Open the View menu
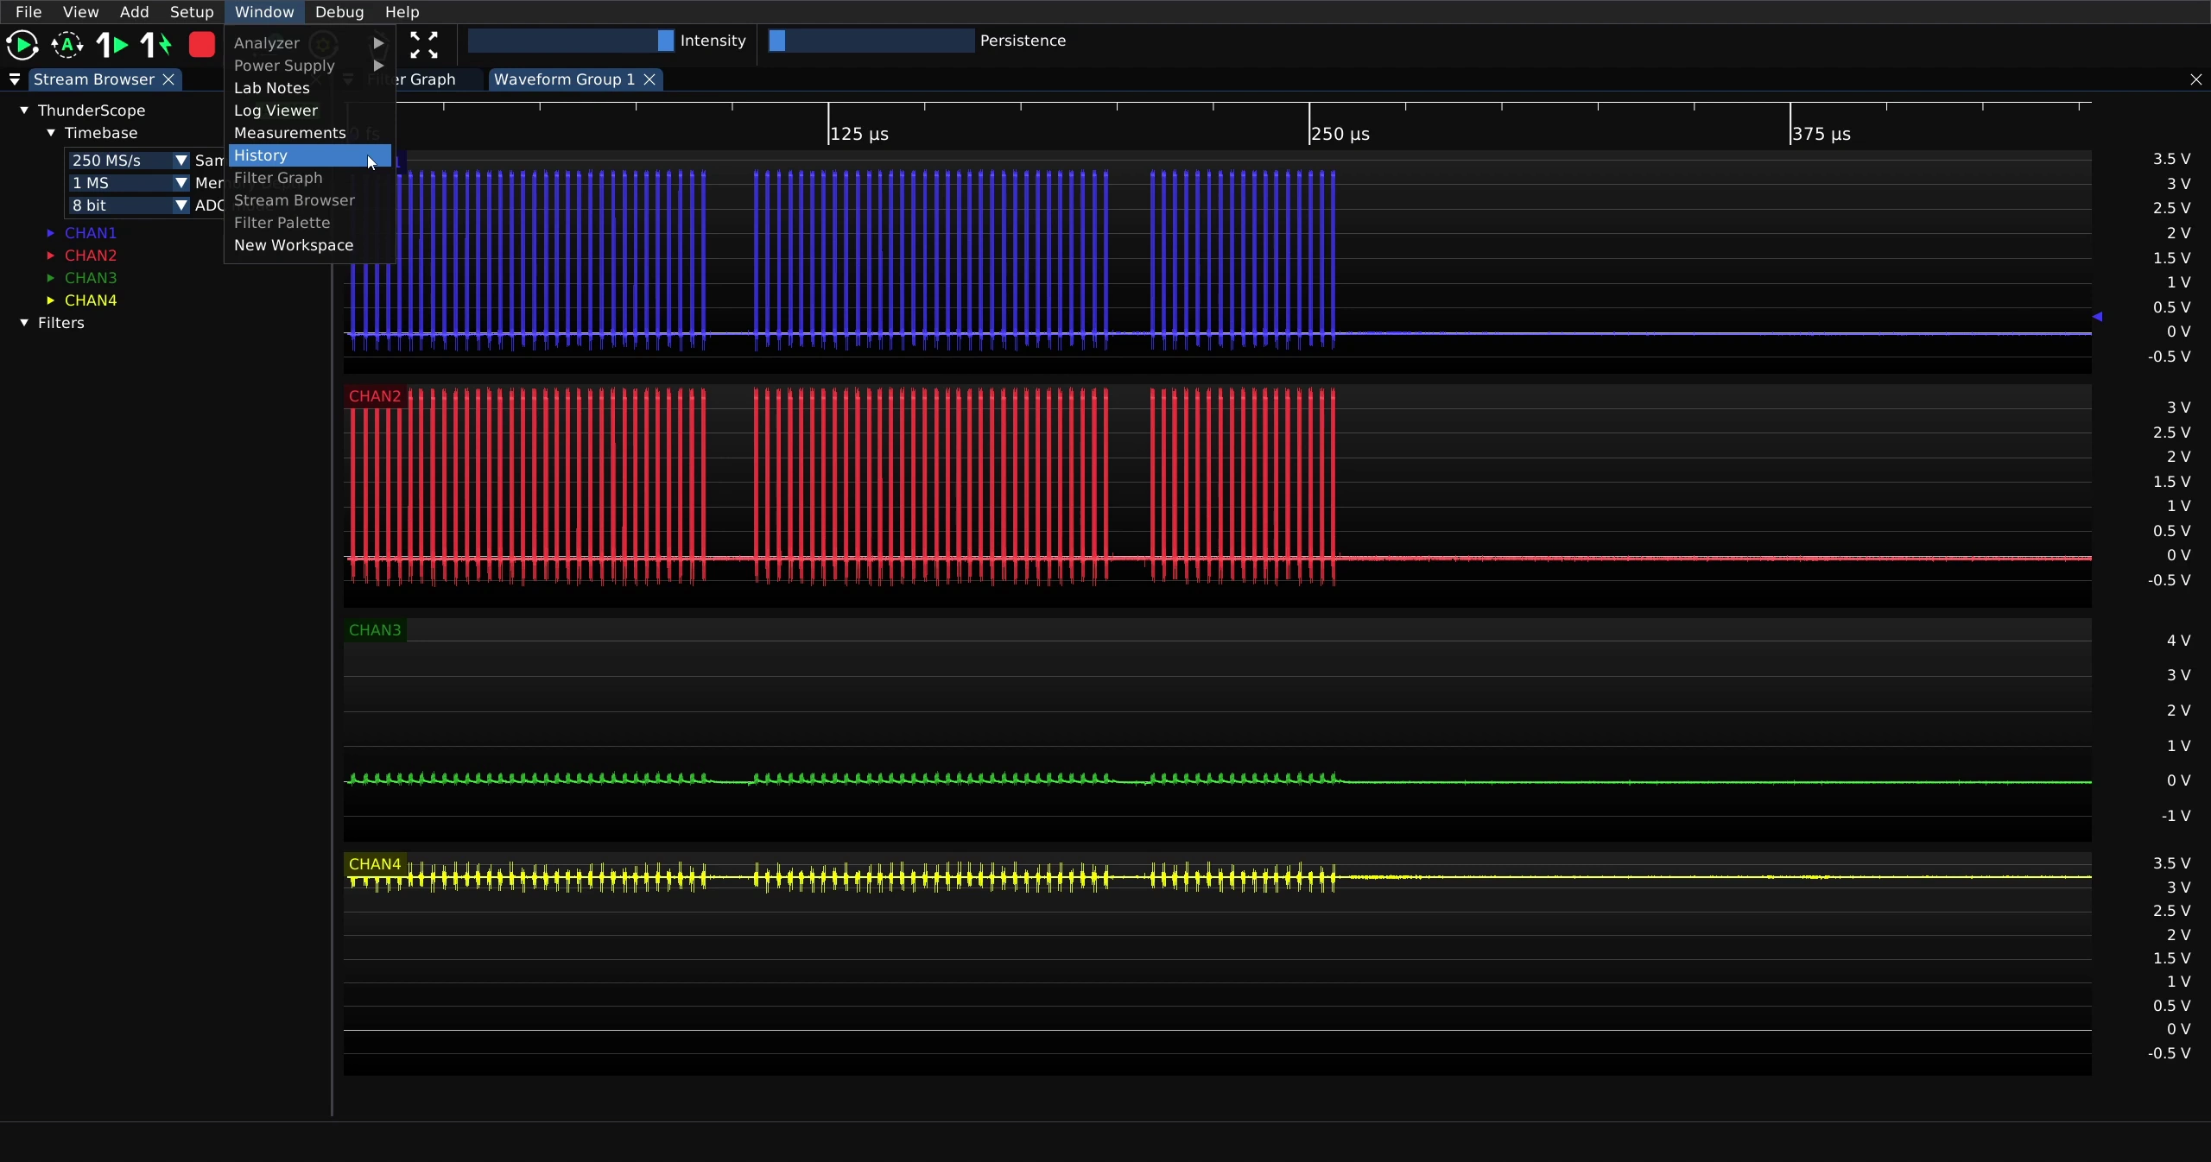Viewport: 2211px width, 1162px height. point(80,12)
